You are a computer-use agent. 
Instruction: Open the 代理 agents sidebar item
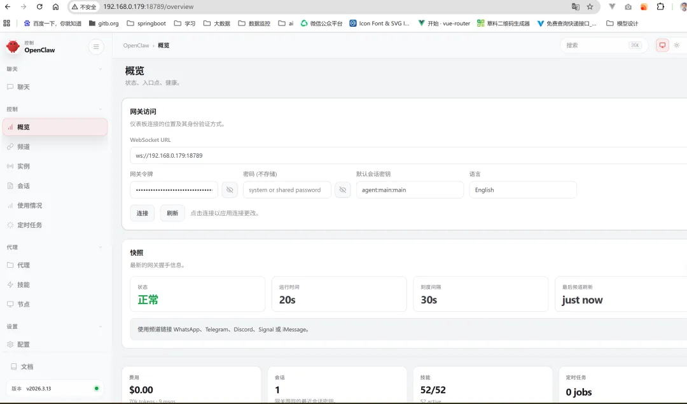[55, 265]
